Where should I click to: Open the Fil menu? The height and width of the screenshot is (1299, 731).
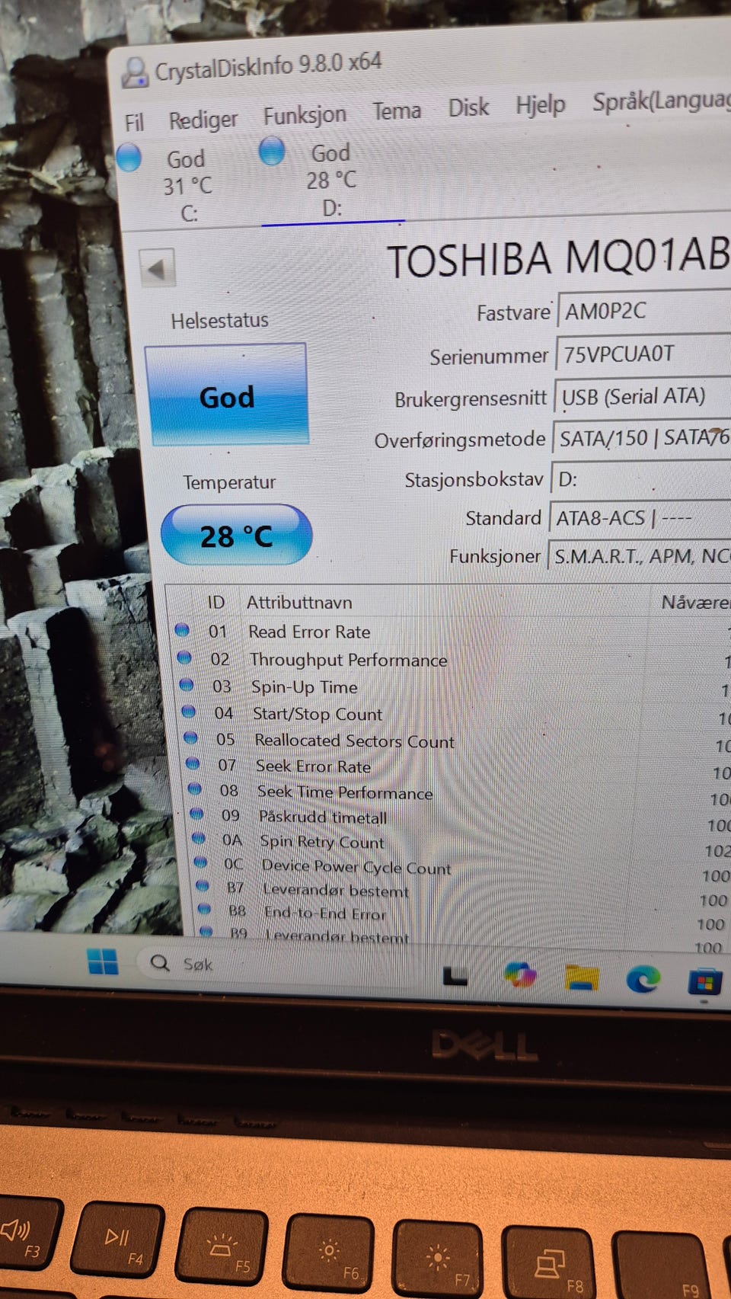click(x=134, y=123)
